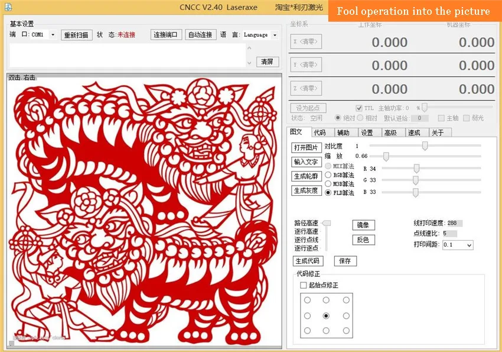The width and height of the screenshot is (502, 352).
Task: Select the center start point radio
Action: click(x=326, y=316)
